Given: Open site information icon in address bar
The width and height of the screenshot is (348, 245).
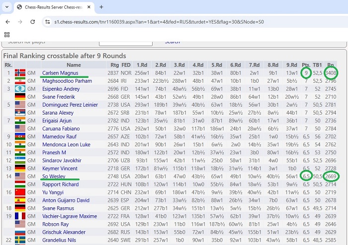Looking at the screenshot, I should pyautogui.click(x=47, y=22).
